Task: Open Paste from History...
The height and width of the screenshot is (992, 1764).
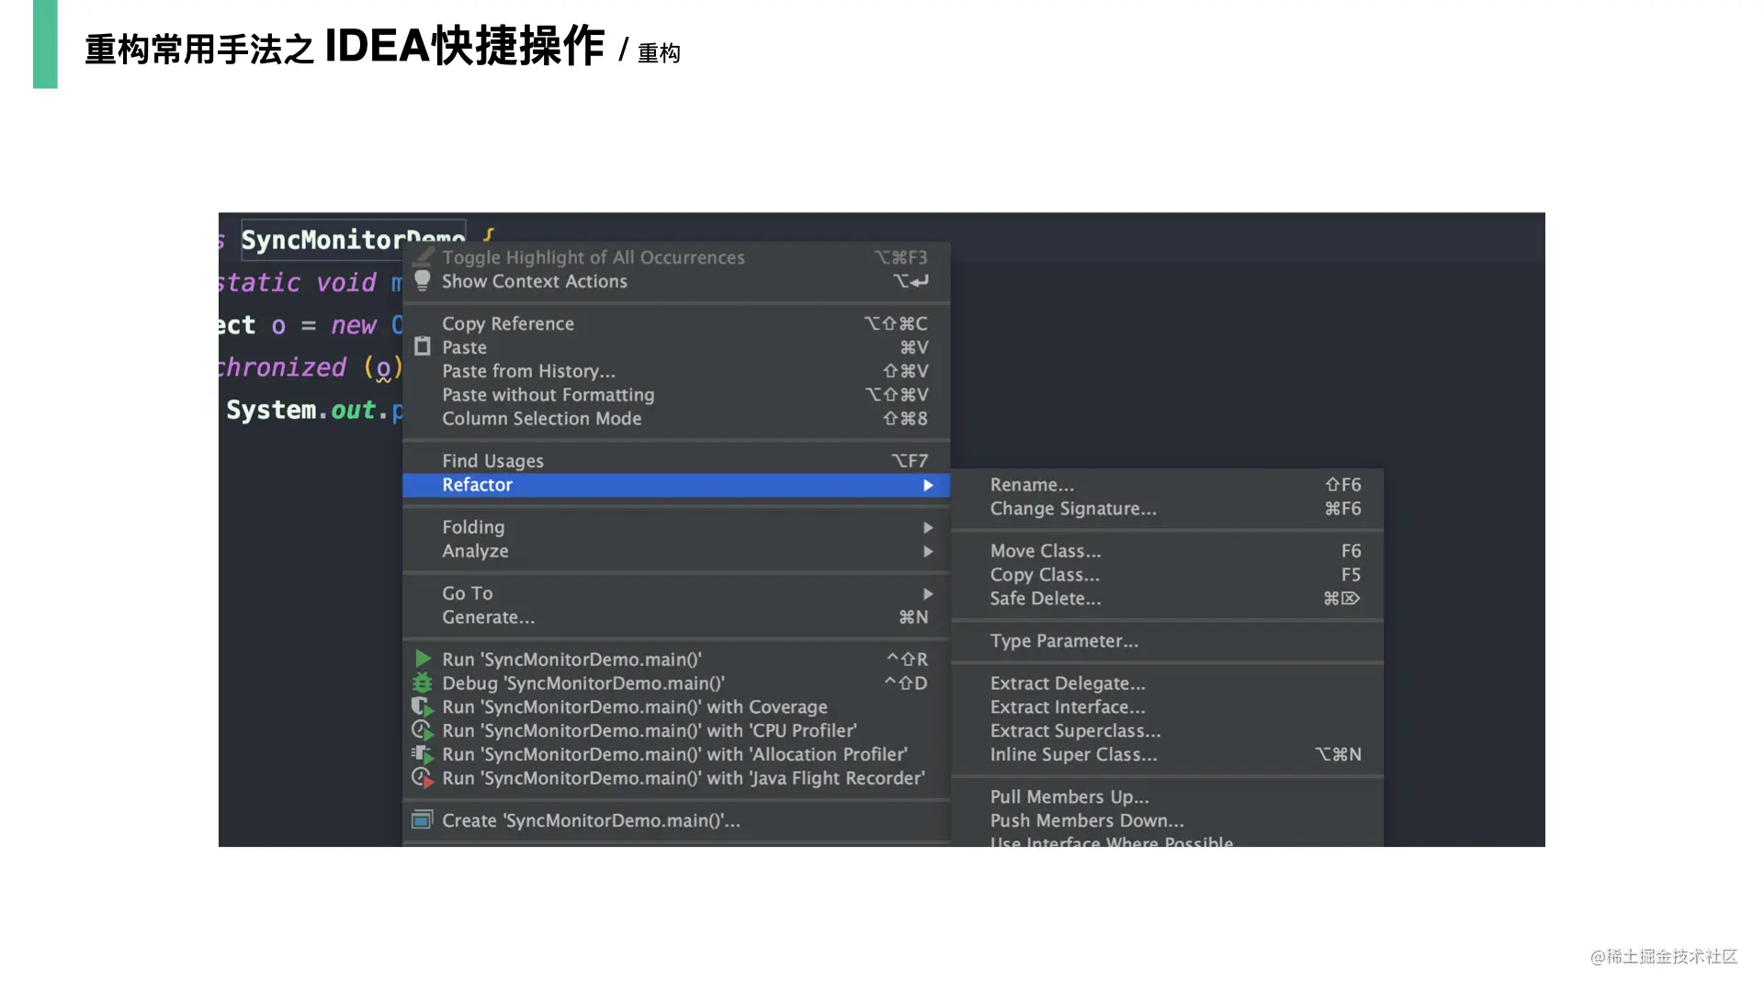Action: click(676, 371)
